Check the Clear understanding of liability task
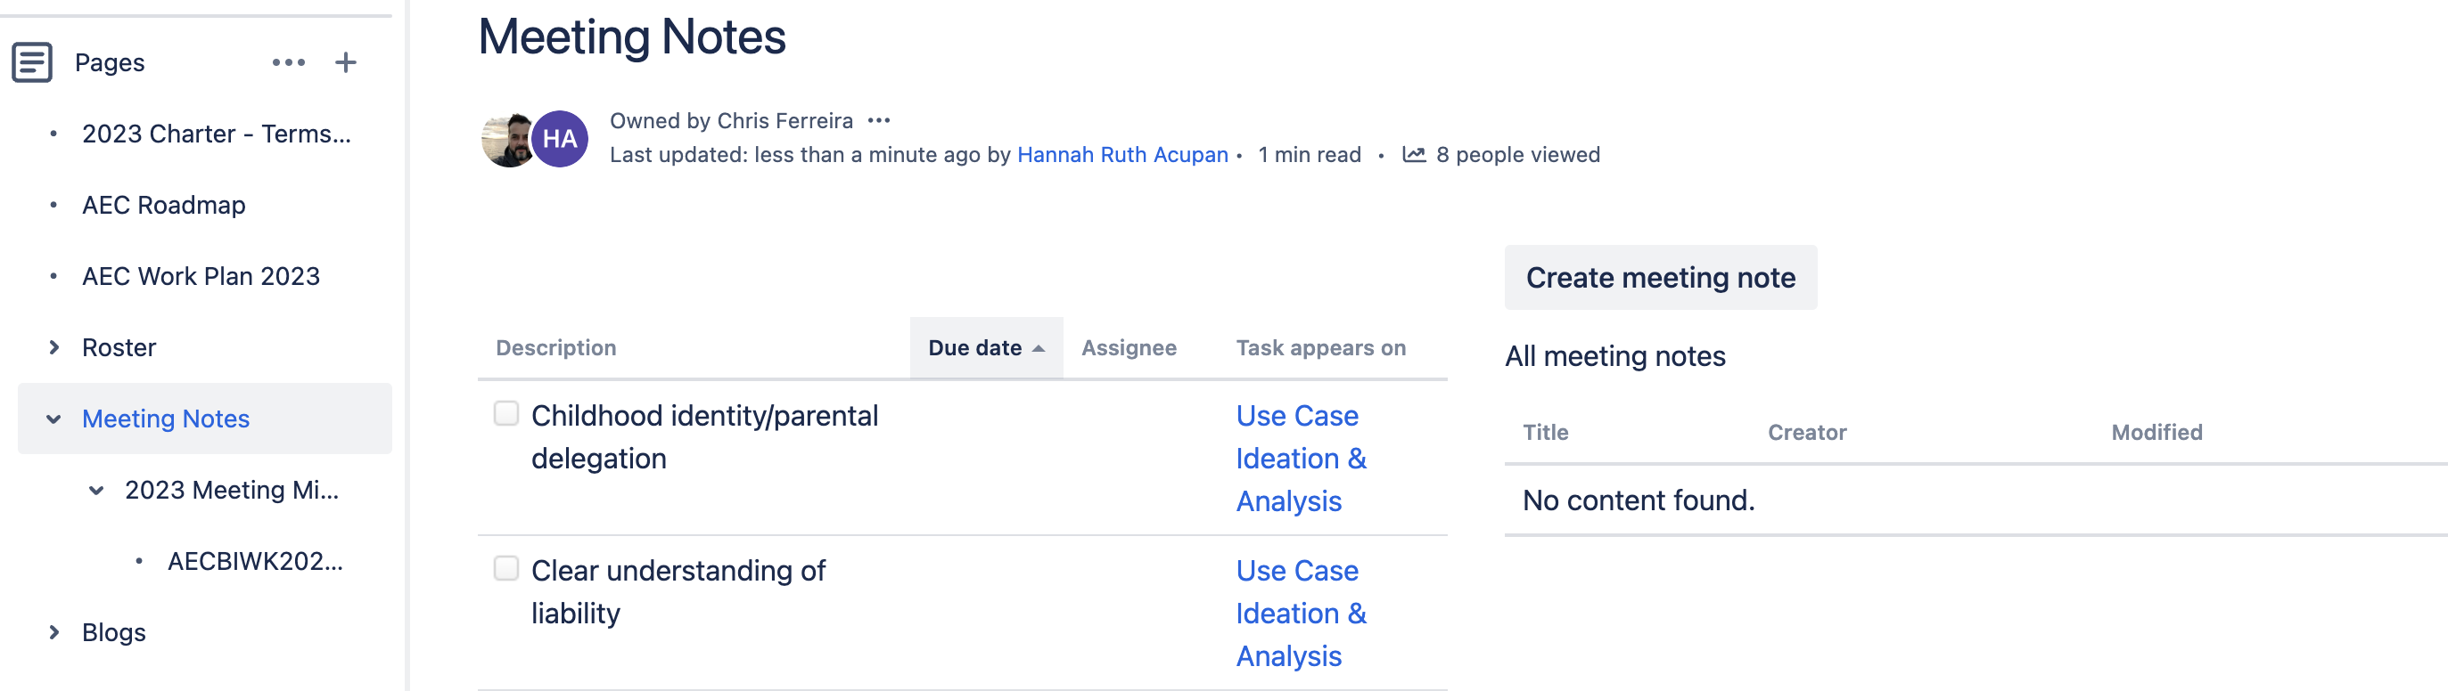The image size is (2448, 691). 506,568
